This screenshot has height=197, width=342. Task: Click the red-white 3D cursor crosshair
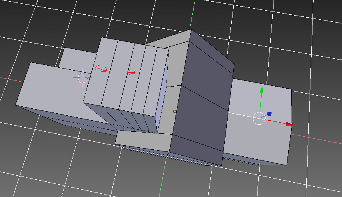pos(83,78)
